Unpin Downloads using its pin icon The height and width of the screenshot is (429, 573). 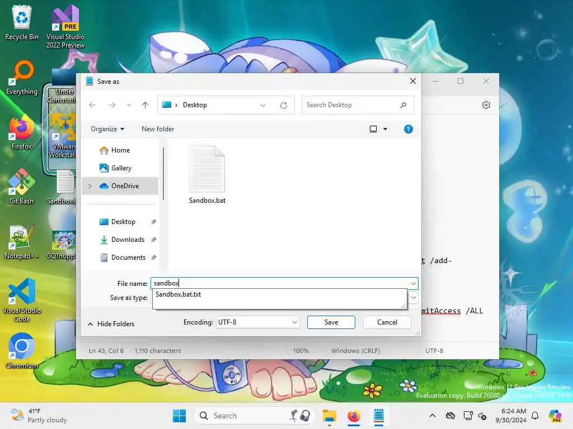pyautogui.click(x=153, y=240)
